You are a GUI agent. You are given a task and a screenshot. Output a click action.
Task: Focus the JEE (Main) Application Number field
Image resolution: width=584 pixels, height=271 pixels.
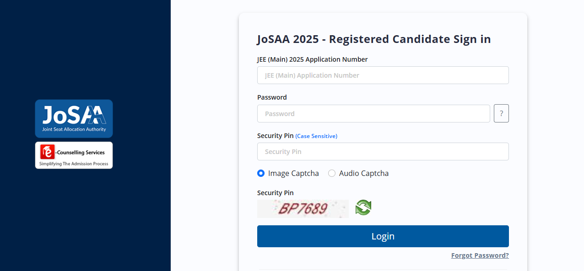(383, 75)
